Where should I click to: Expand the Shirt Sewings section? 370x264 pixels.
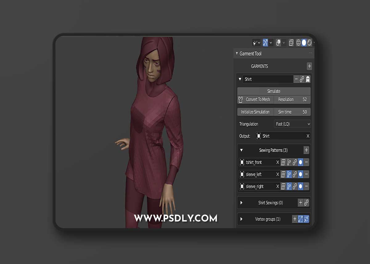pyautogui.click(x=241, y=203)
